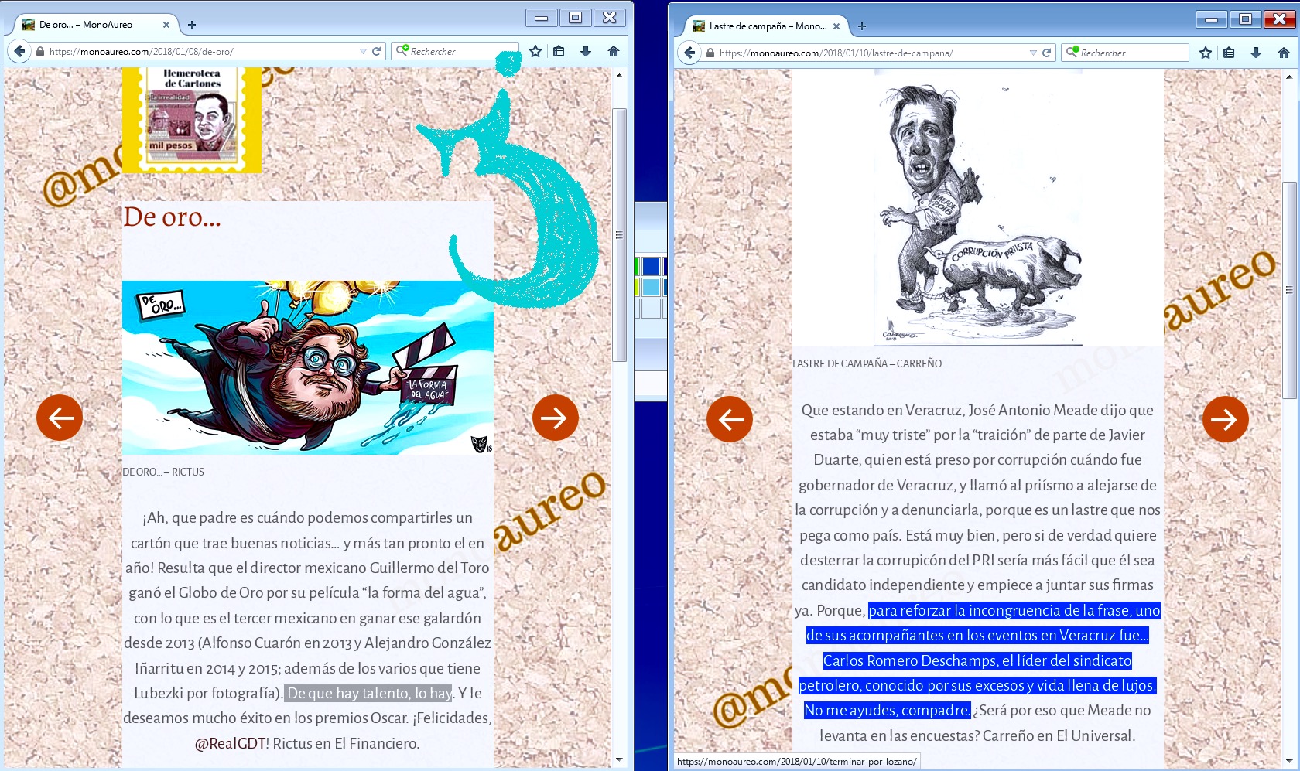Go to the previous cartoon from the De oro post
Image resolution: width=1300 pixels, height=771 pixels.
click(x=60, y=418)
